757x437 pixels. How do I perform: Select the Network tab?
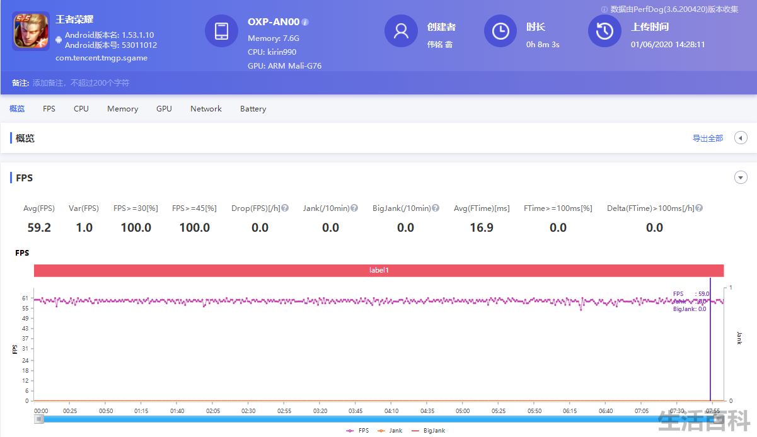[206, 109]
